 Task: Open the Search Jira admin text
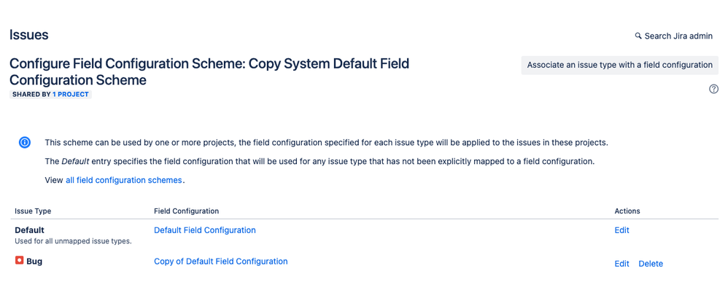click(x=678, y=36)
